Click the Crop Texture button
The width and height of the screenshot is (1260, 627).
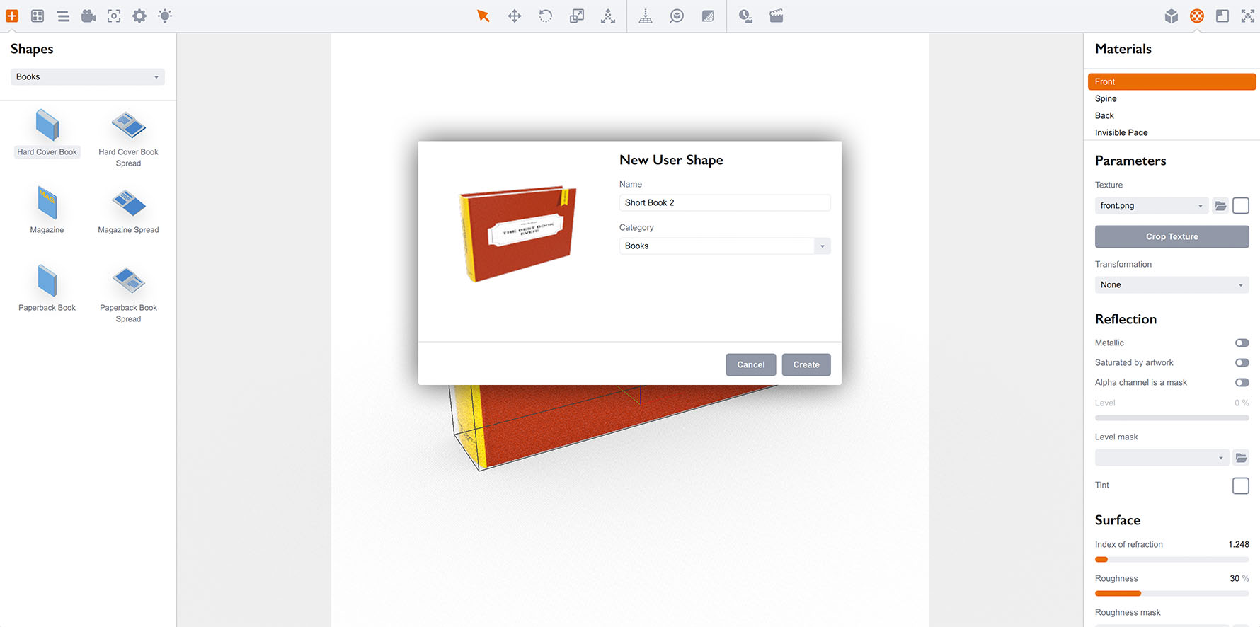pos(1172,237)
